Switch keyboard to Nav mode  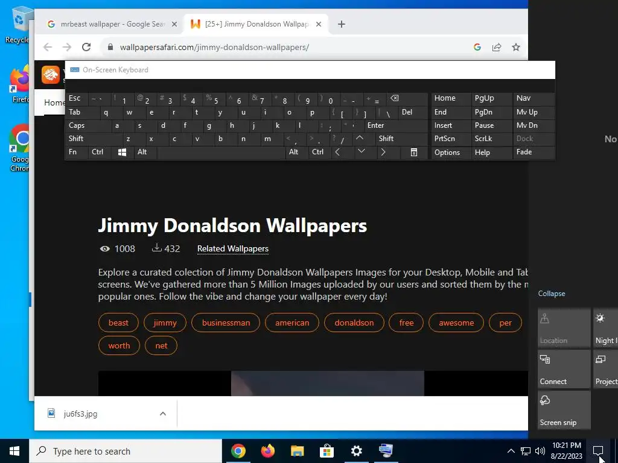534,98
